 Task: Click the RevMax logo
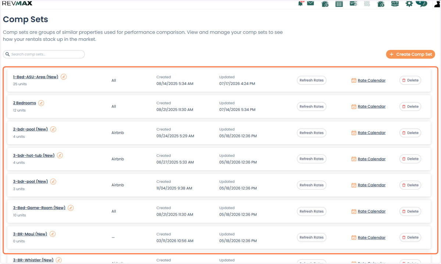(x=17, y=3)
